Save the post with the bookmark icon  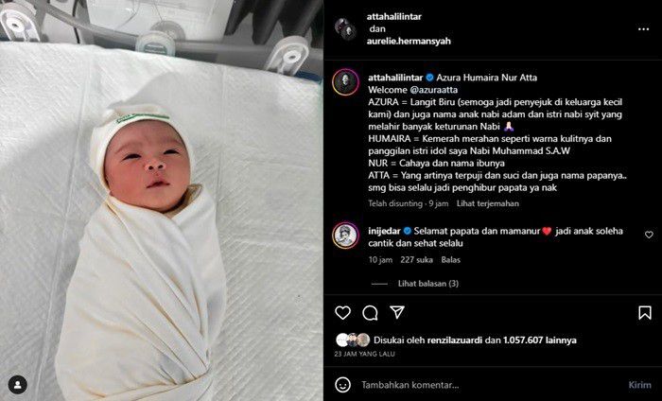[x=645, y=313]
